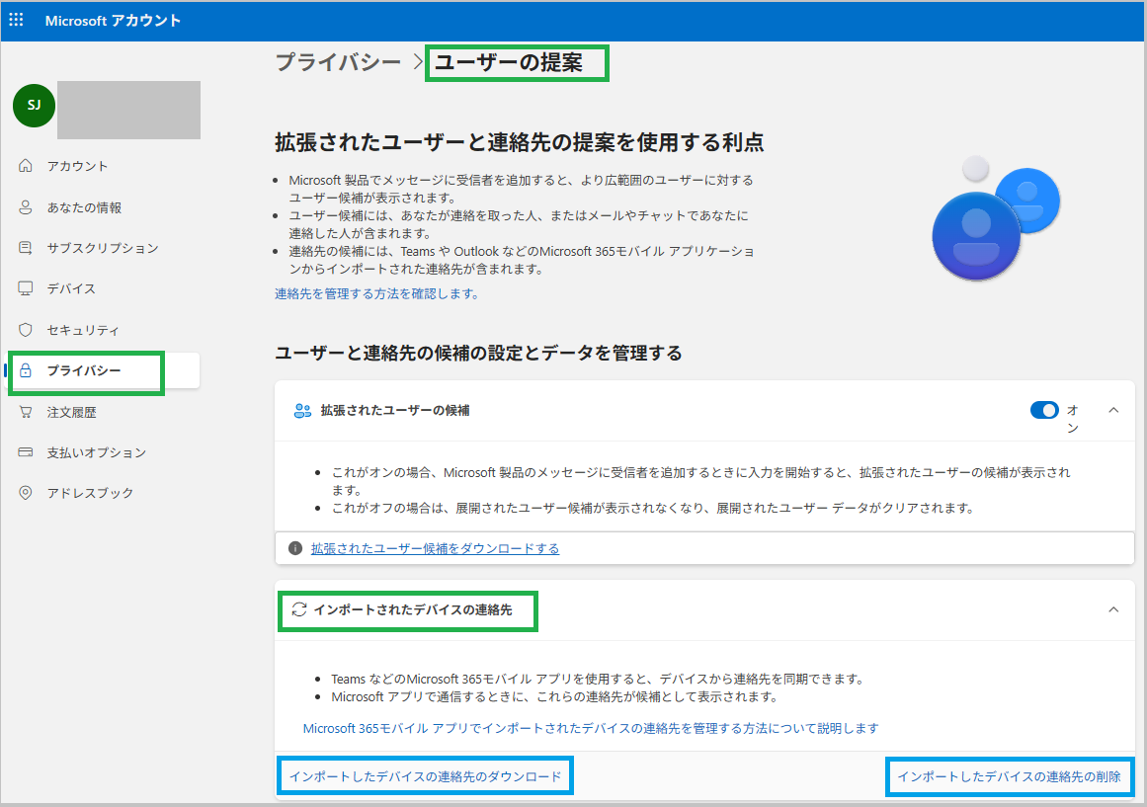
Task: Click the people icon beside 拡張されたユーザーの候補
Action: [x=302, y=411]
